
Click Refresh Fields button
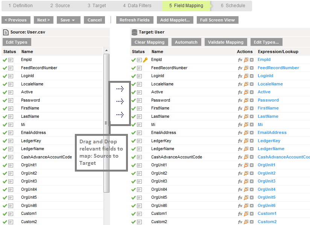(135, 20)
